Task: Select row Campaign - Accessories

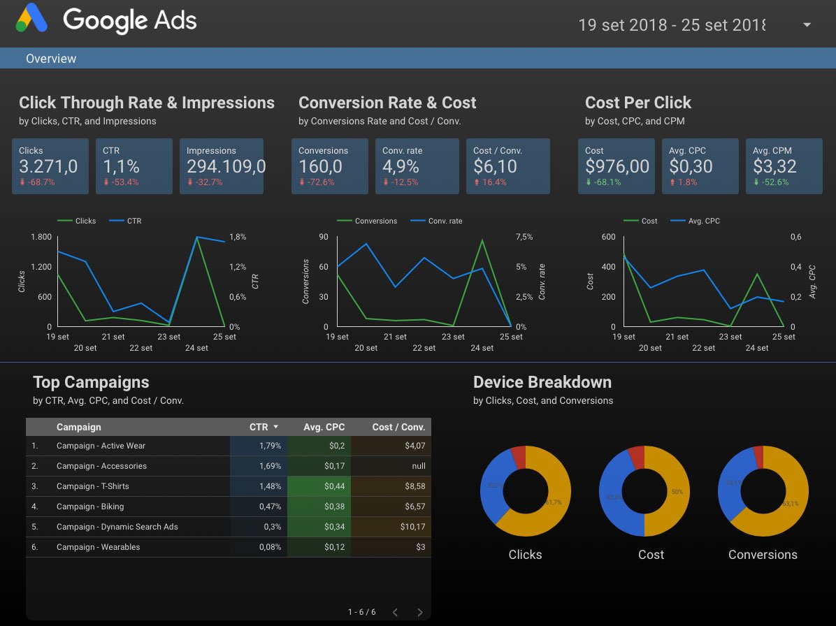Action: click(228, 465)
